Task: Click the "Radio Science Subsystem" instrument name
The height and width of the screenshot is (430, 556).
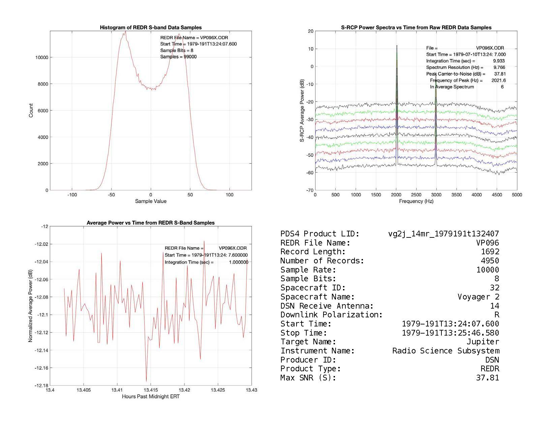Action: [x=445, y=351]
